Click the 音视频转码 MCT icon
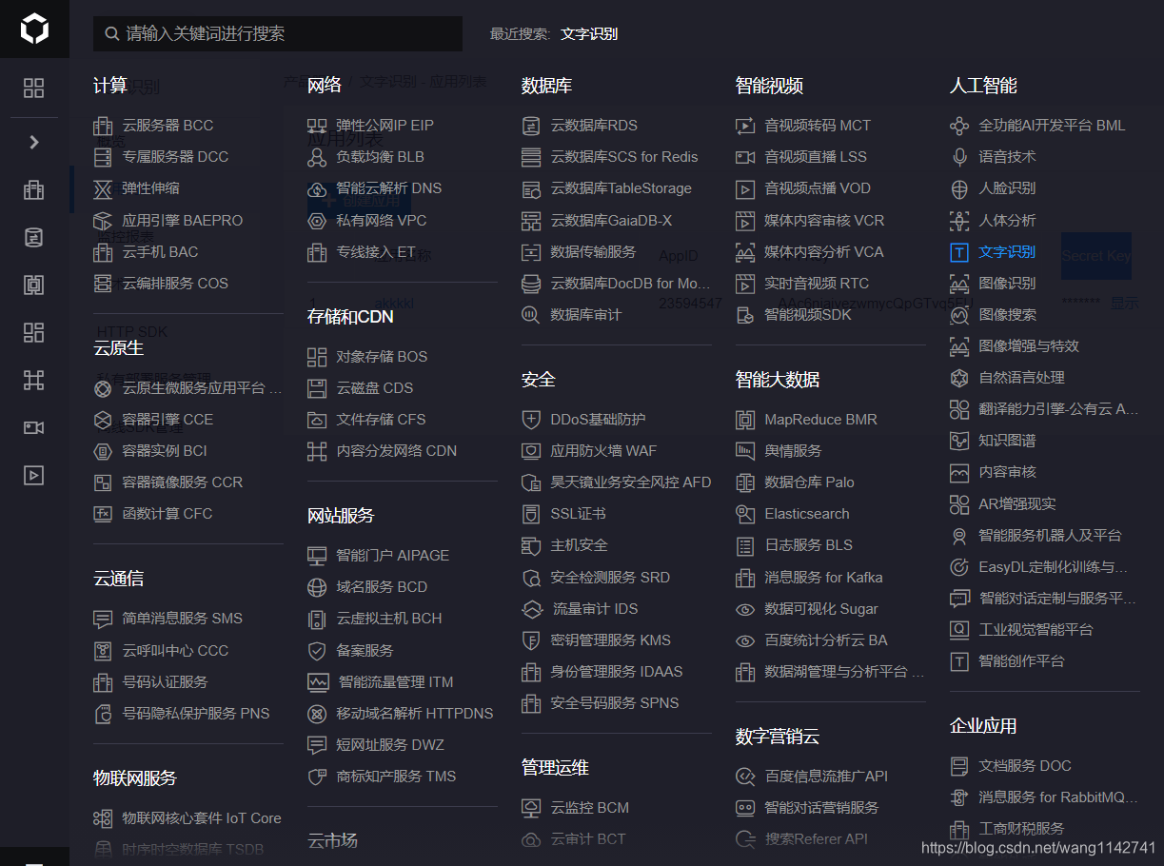 click(x=746, y=126)
